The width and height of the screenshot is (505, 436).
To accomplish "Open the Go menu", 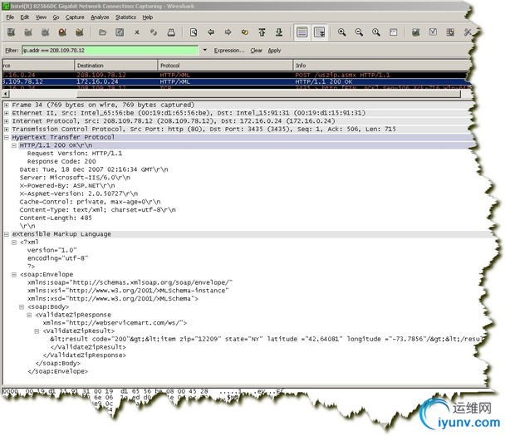I will (56, 17).
